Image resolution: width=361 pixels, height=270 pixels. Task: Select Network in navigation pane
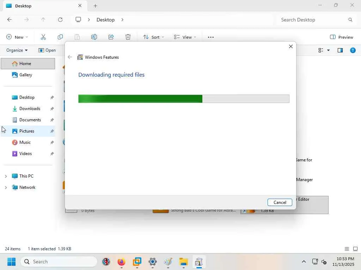pos(27,187)
